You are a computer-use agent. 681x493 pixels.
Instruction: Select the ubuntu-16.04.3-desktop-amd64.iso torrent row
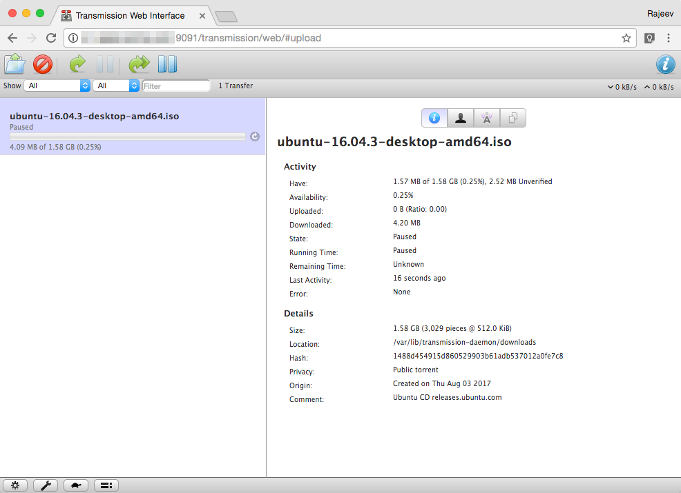pos(133,126)
